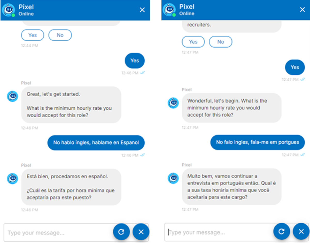Image resolution: width=310 pixels, height=243 pixels.
Task: Click the refresh icon in right chat
Action: [x=282, y=231]
